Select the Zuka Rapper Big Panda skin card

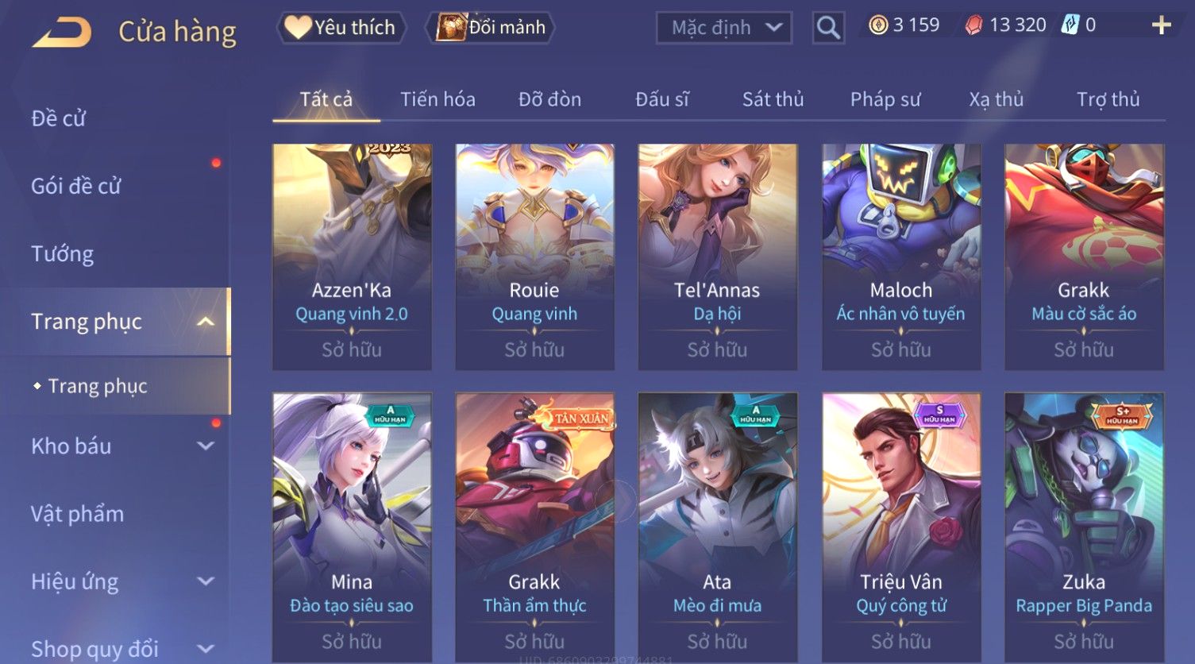point(1084,527)
